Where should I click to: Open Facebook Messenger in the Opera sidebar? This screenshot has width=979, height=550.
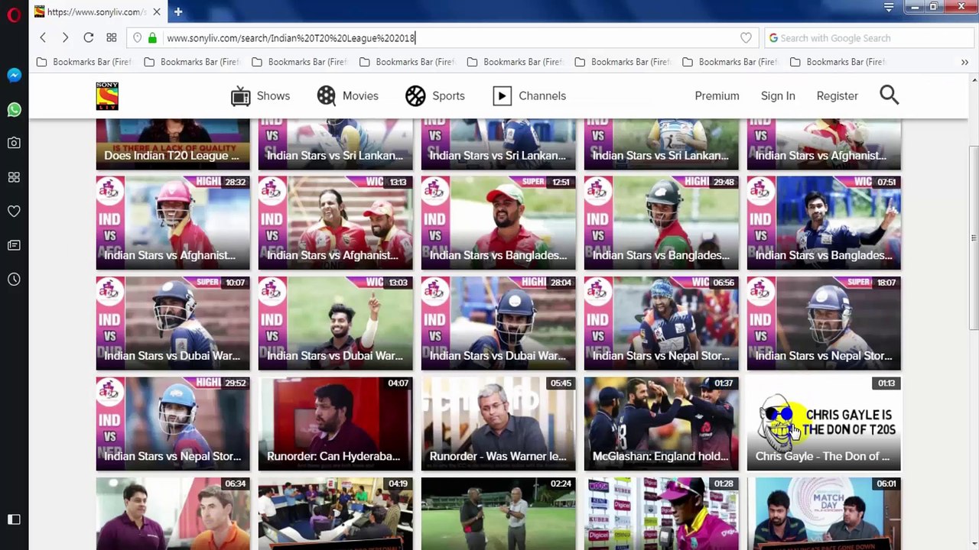coord(14,76)
